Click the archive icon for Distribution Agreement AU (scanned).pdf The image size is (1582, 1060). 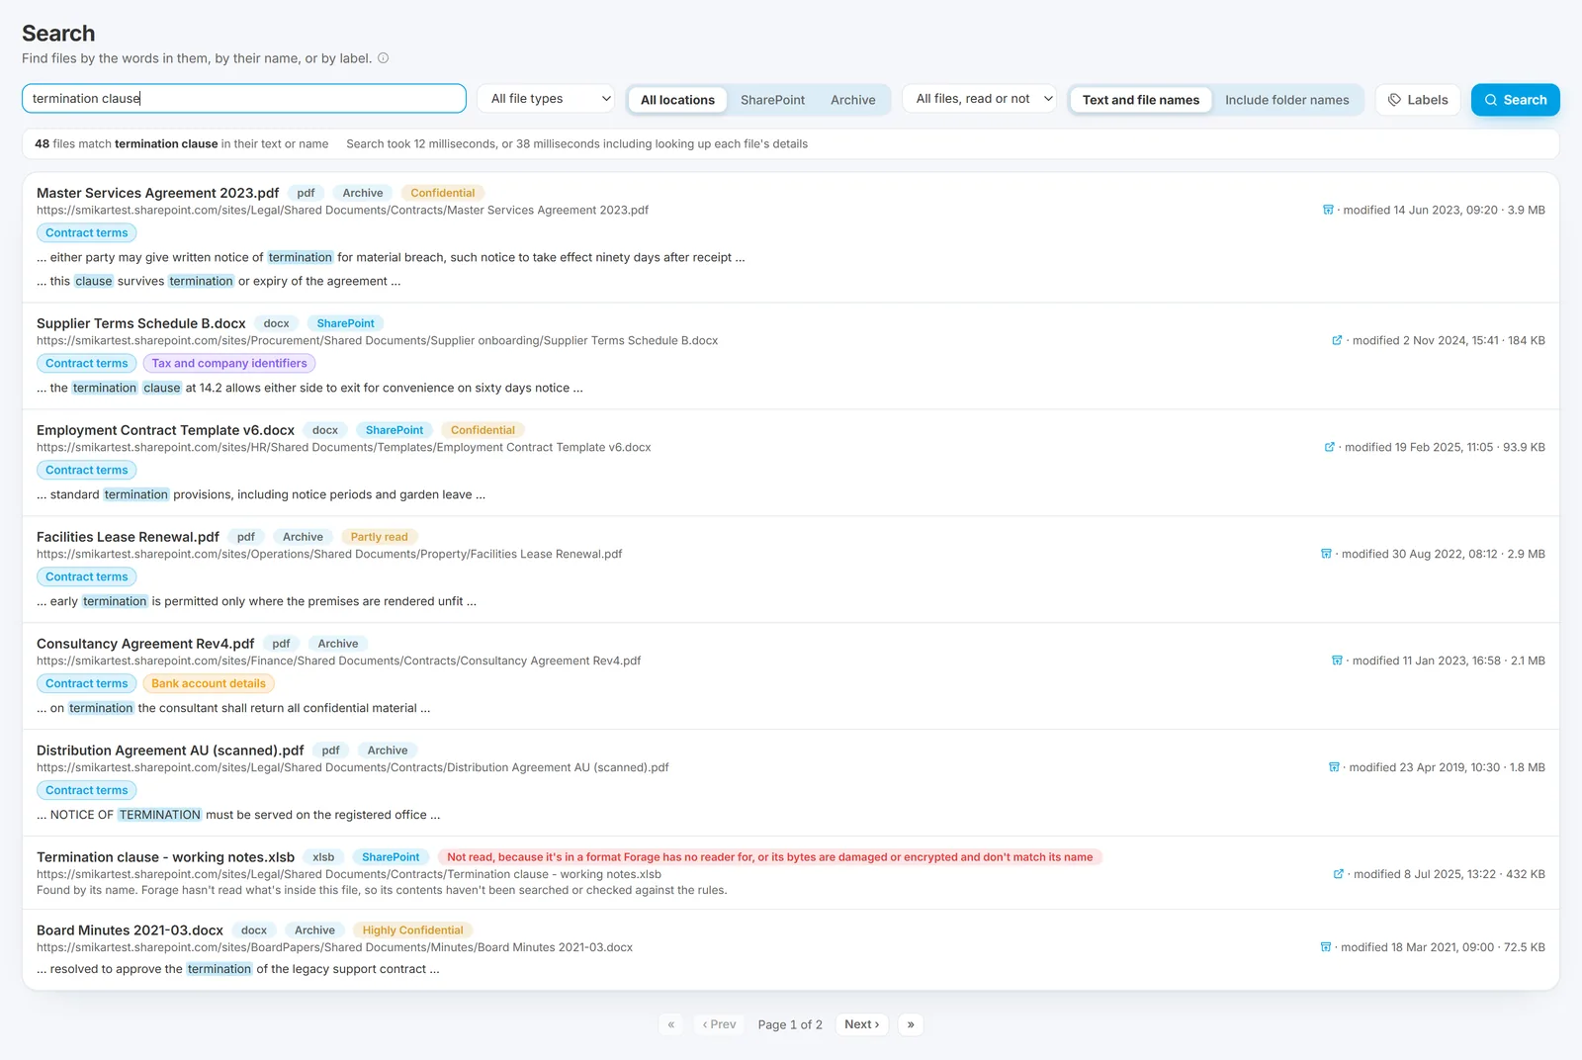click(1334, 767)
